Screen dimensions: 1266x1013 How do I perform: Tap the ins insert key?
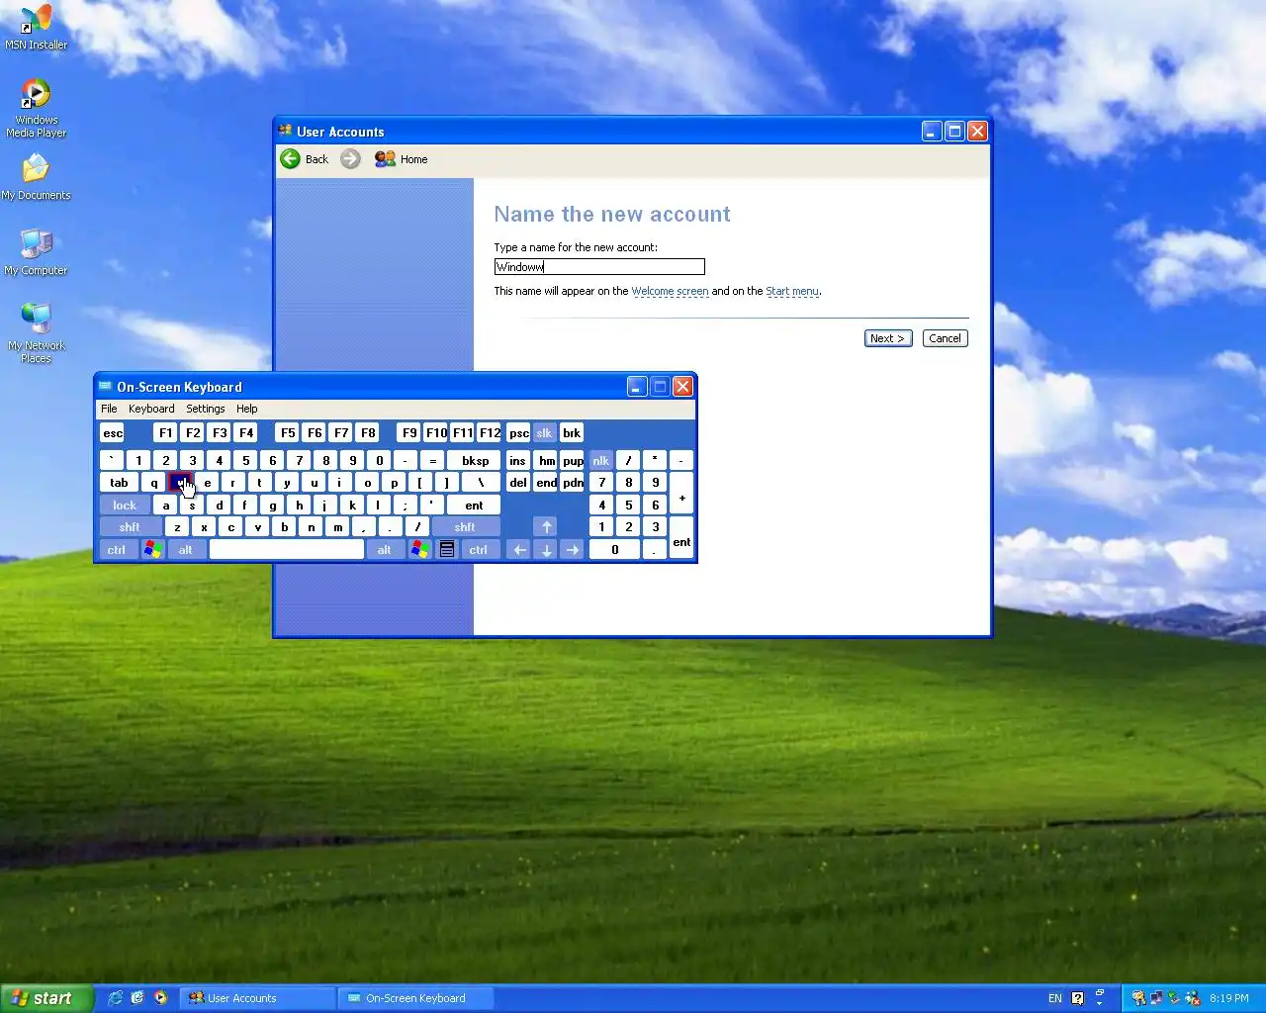click(517, 461)
